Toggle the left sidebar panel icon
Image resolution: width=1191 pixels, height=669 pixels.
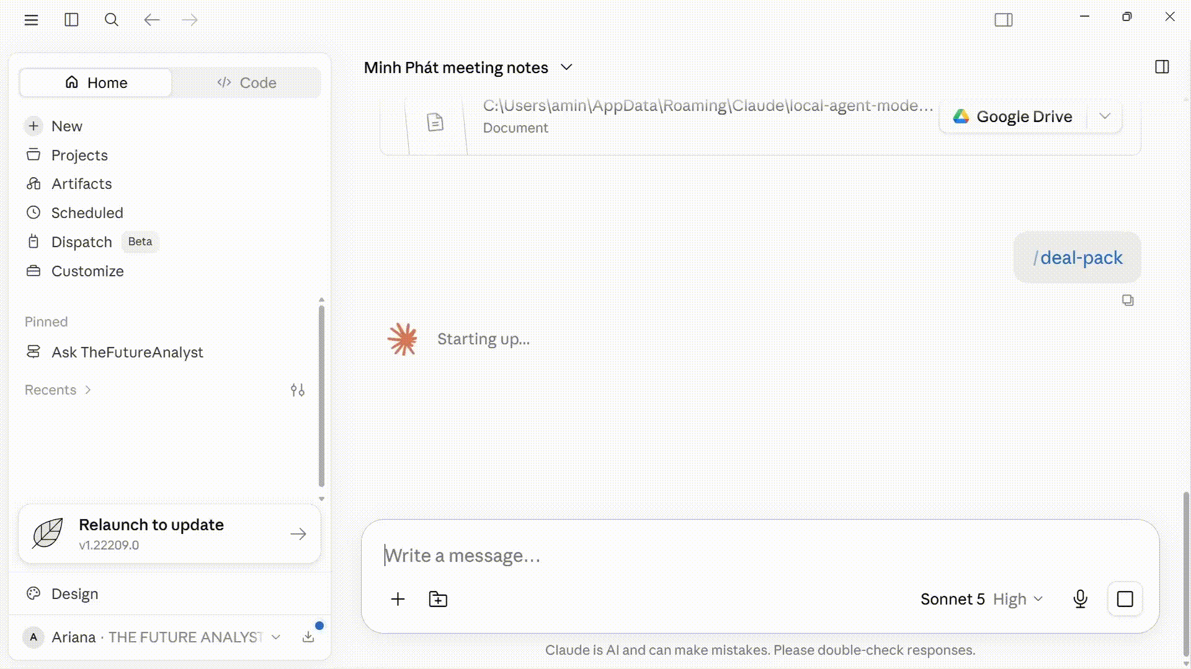[x=71, y=20]
